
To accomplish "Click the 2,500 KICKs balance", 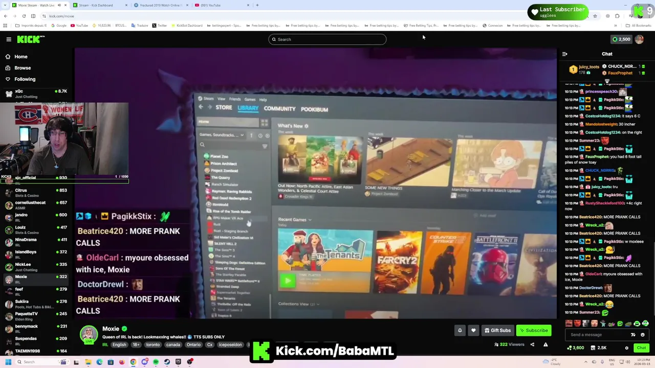I will point(621,39).
